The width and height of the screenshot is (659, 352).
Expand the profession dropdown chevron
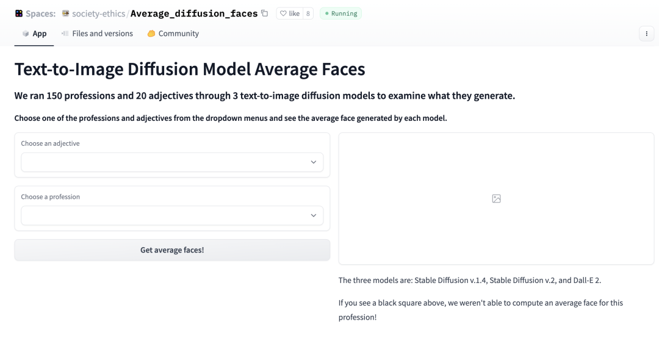click(x=314, y=215)
